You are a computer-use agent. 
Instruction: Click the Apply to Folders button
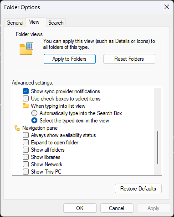coord(70,59)
